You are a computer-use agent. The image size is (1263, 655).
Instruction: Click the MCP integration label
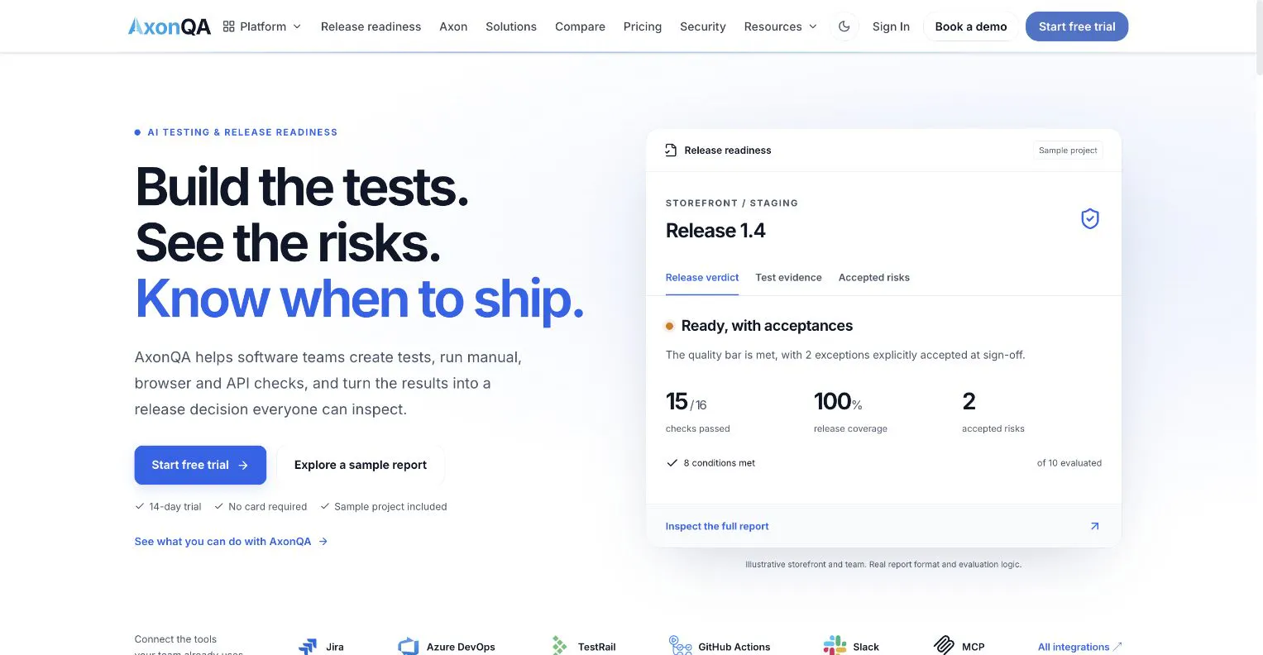tap(974, 647)
